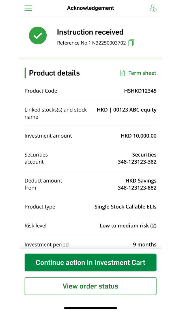The image size is (181, 312).
Task: Select the Single Stock Callable ELIs value
Action: pyautogui.click(x=126, y=207)
